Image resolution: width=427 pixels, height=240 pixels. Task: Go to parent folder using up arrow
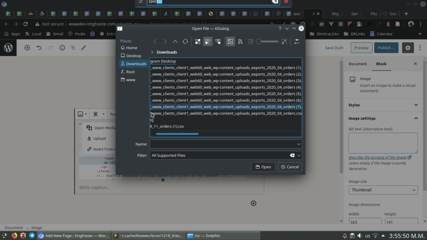[x=175, y=42]
